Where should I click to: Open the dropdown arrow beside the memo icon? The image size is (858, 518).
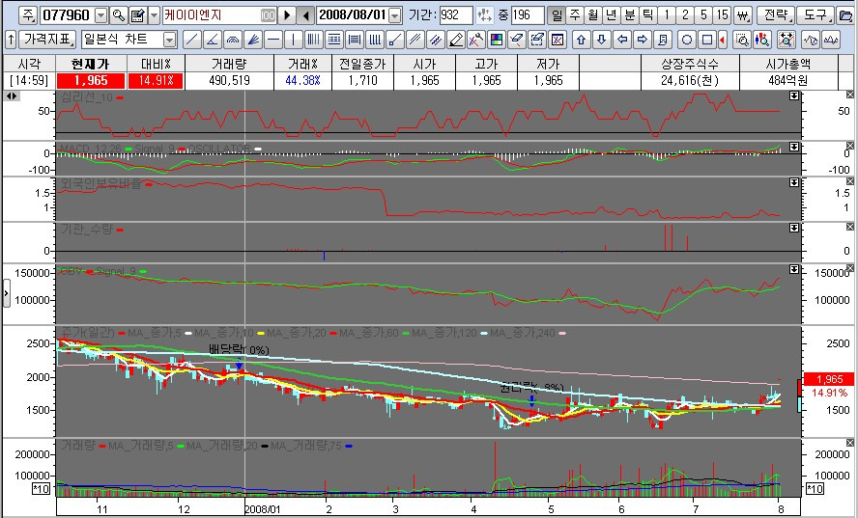155,15
